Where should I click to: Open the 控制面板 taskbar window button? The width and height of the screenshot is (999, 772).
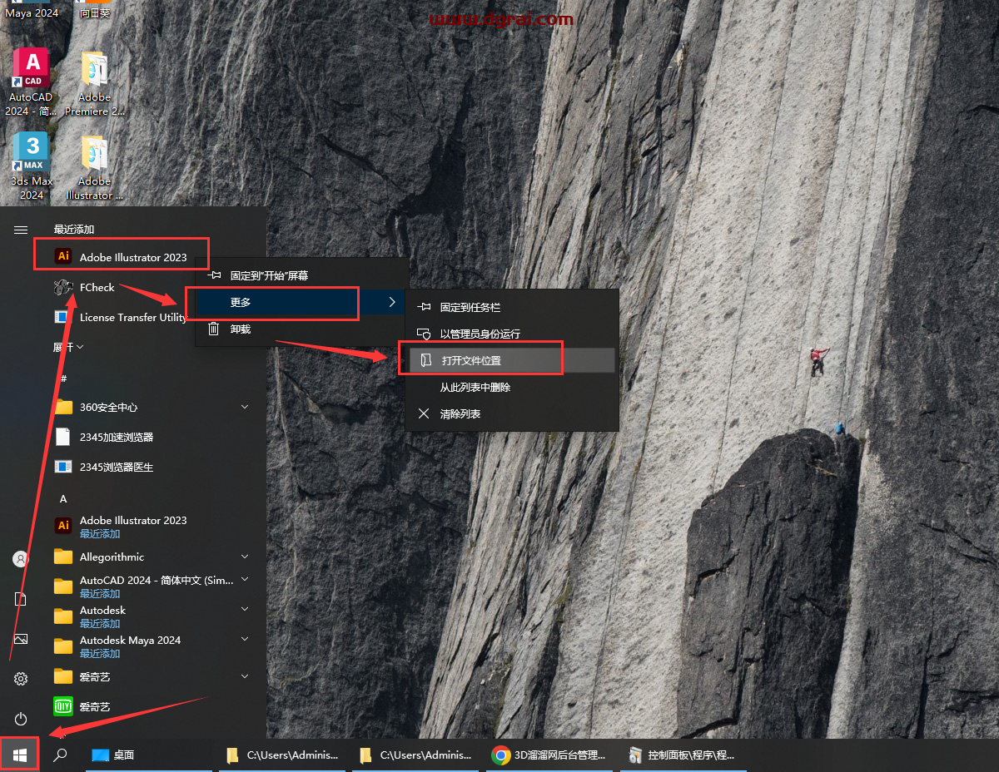[x=683, y=755]
